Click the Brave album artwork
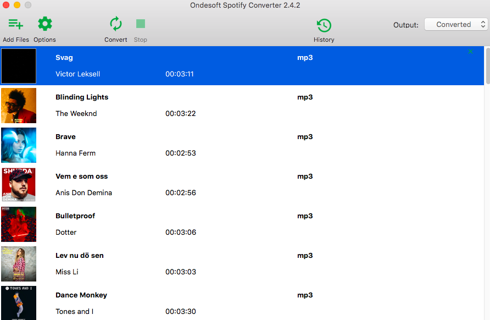The image size is (490, 320). coord(19,145)
